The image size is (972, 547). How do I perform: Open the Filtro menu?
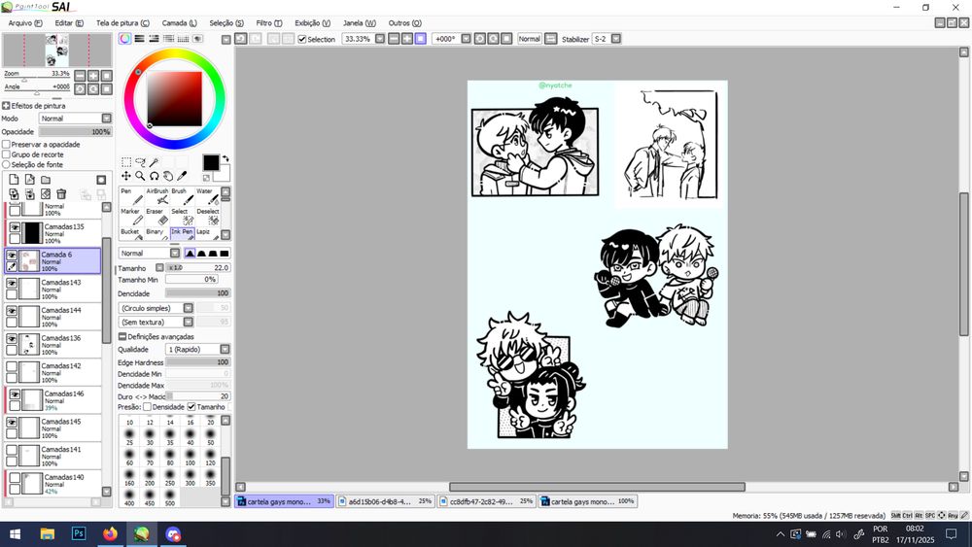[269, 23]
